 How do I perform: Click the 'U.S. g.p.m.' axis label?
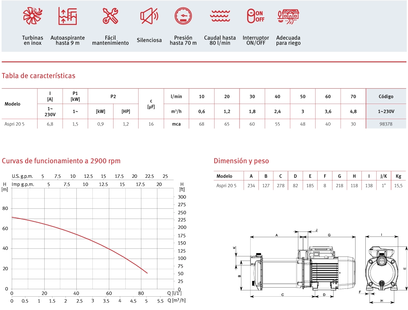pyautogui.click(x=22, y=176)
